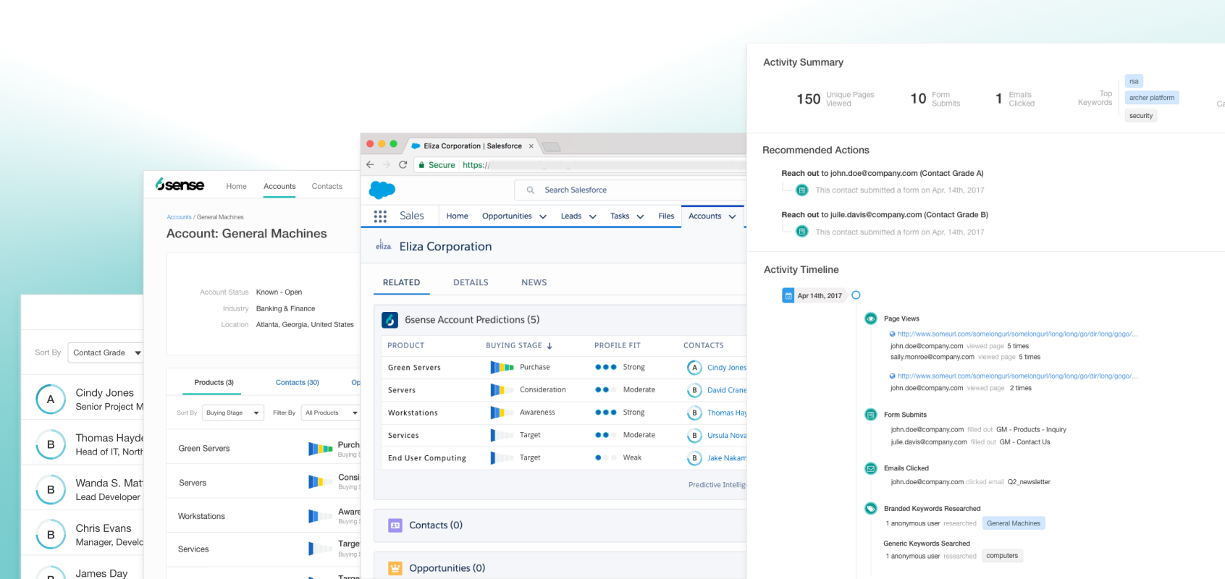Open the All Products filter dropdown

pos(331,413)
